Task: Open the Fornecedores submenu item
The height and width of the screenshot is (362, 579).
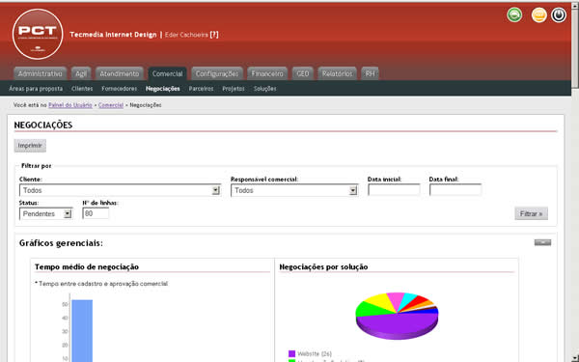Action: 120,89
